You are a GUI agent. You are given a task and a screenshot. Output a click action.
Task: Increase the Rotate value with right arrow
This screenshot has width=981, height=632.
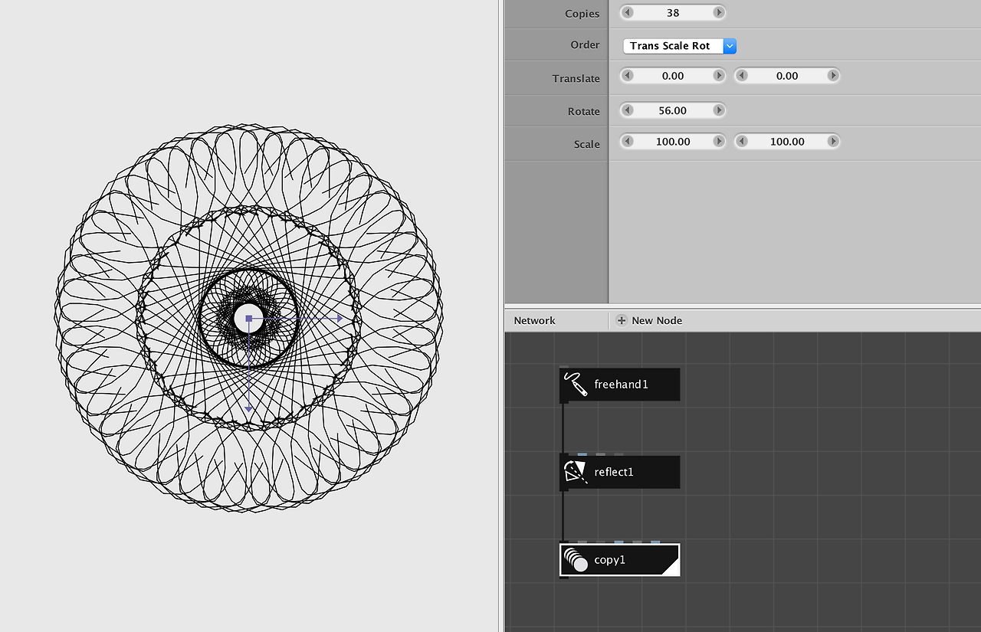tap(718, 110)
